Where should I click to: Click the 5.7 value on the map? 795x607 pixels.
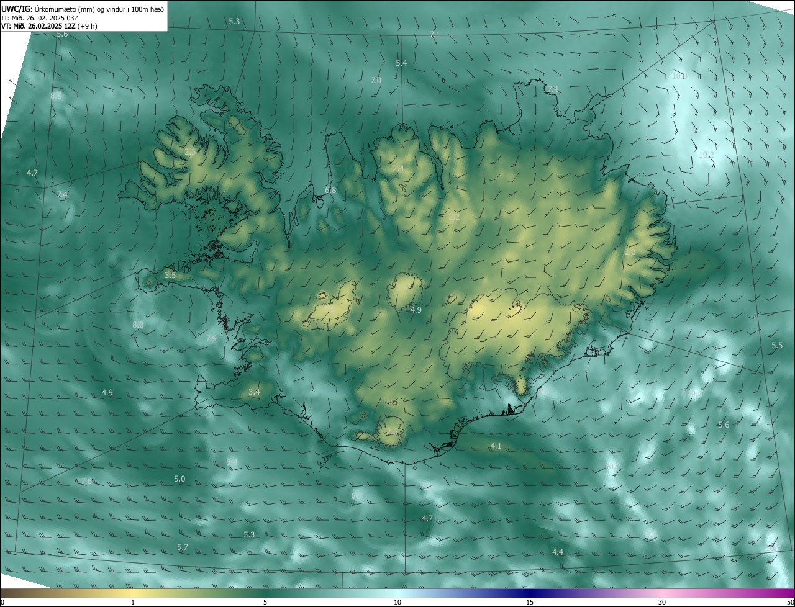coord(182,547)
